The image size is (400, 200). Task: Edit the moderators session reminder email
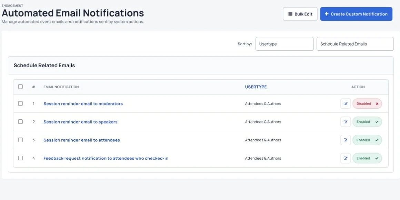click(346, 103)
